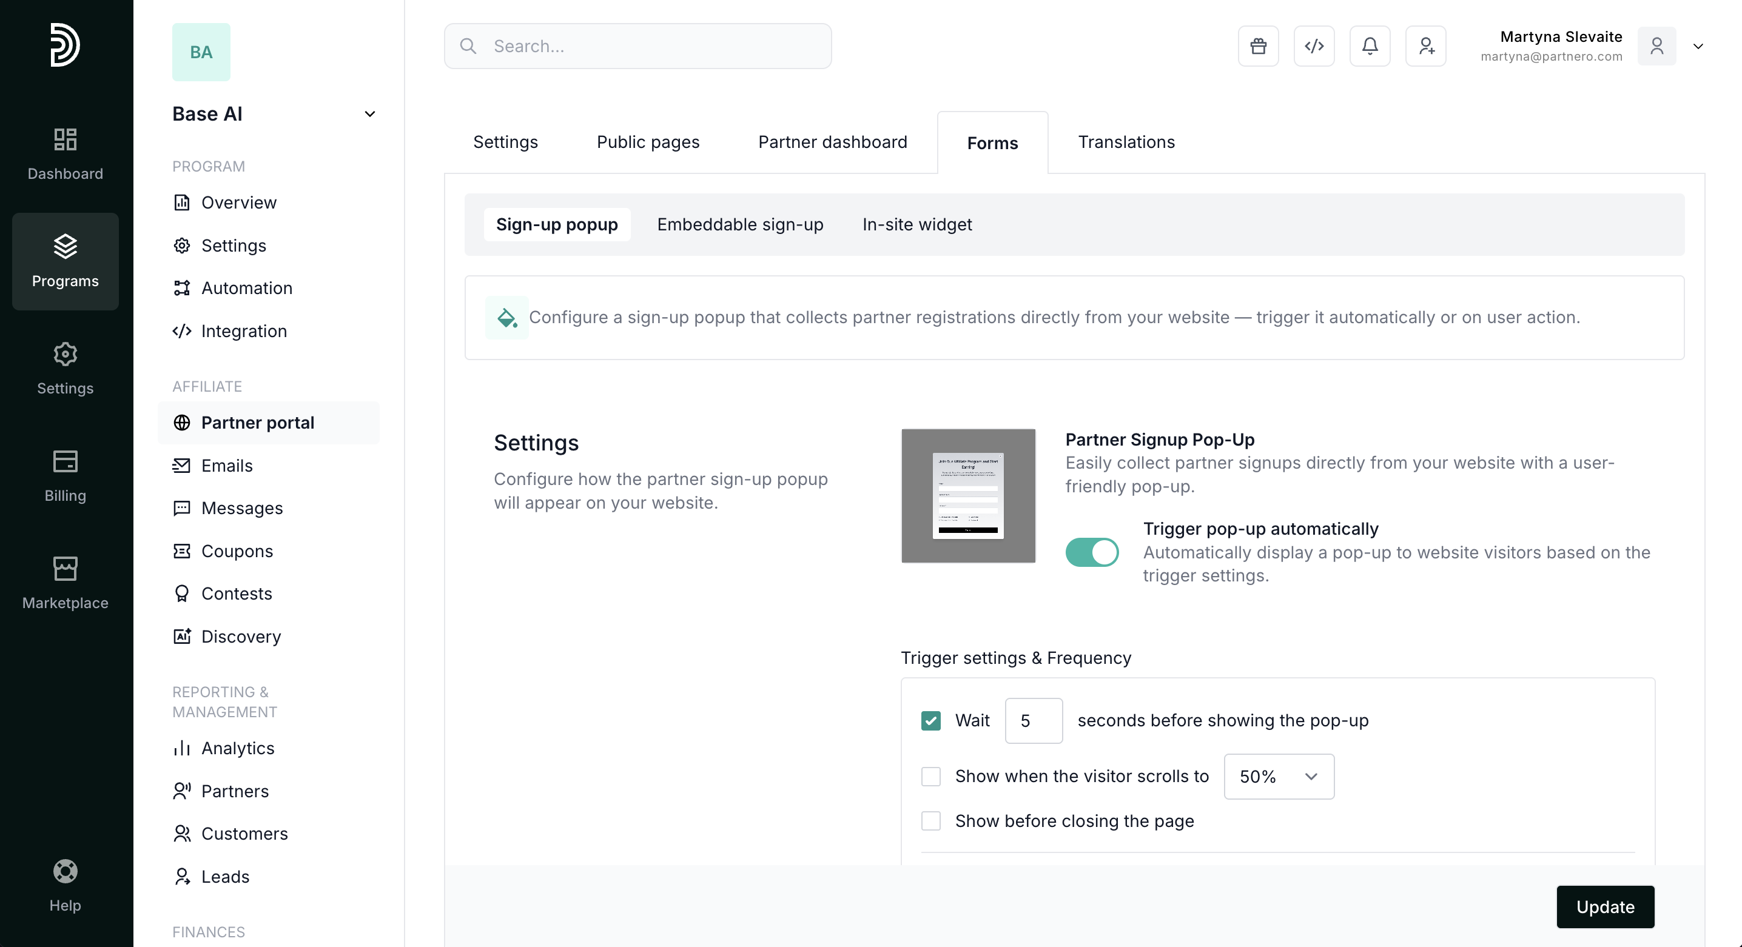Check Show before closing the page
The image size is (1742, 947).
pos(930,821)
